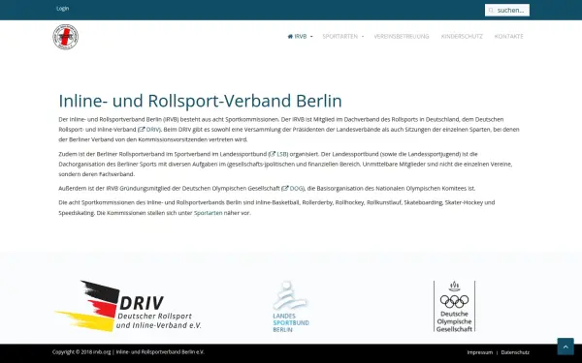Click the magnifier icon in search box
The width and height of the screenshot is (582, 363).
(x=491, y=11)
